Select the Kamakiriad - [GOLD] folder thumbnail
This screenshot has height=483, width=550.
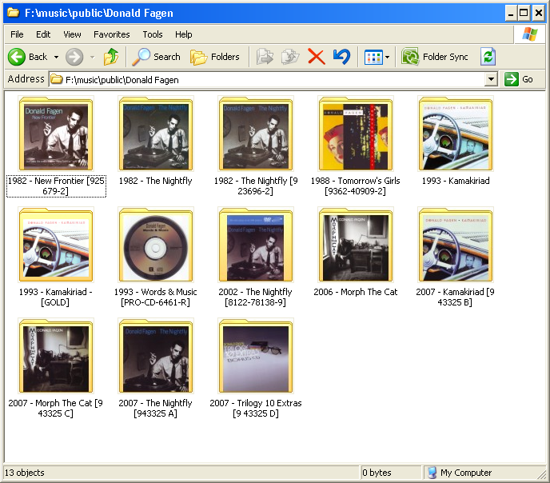pyautogui.click(x=56, y=245)
